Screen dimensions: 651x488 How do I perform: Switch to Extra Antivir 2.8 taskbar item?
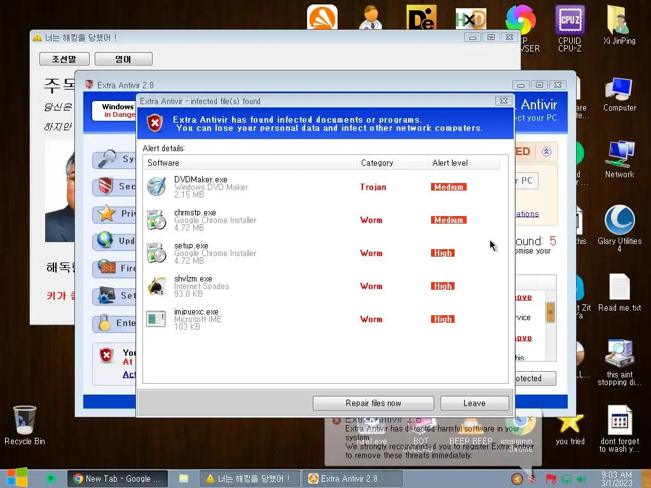[x=352, y=478]
